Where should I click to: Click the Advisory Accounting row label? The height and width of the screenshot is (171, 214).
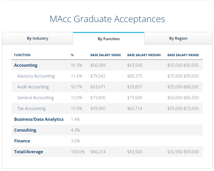point(36,76)
